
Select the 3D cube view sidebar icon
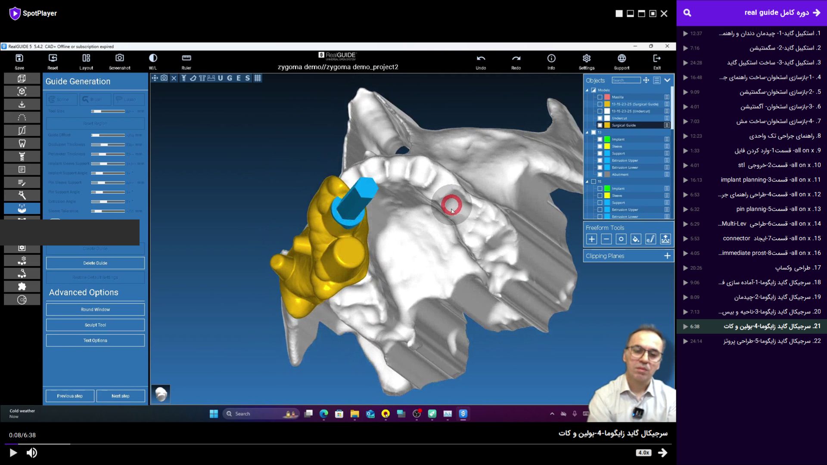pos(22,78)
